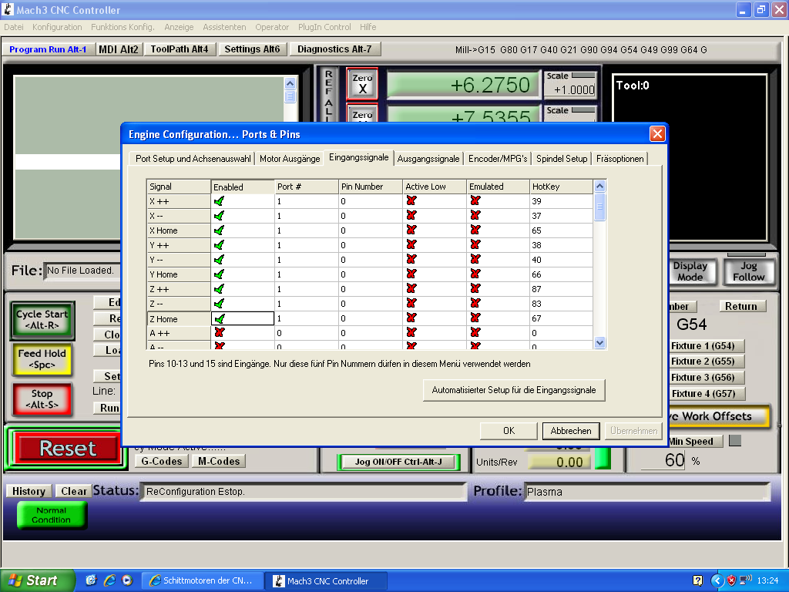Click the signal table scrollbar thumb

[599, 207]
